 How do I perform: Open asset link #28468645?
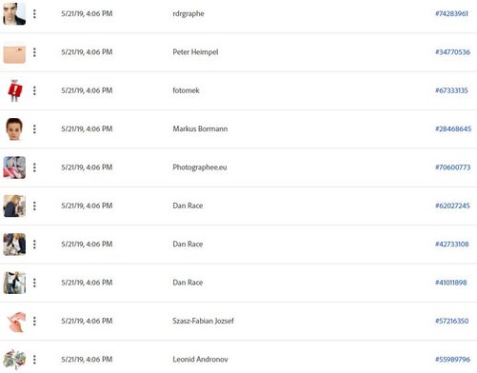[453, 128]
